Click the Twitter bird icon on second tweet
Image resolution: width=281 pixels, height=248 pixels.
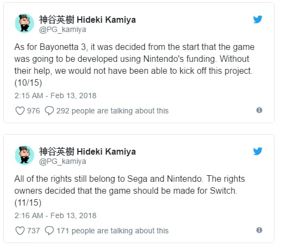click(x=258, y=151)
